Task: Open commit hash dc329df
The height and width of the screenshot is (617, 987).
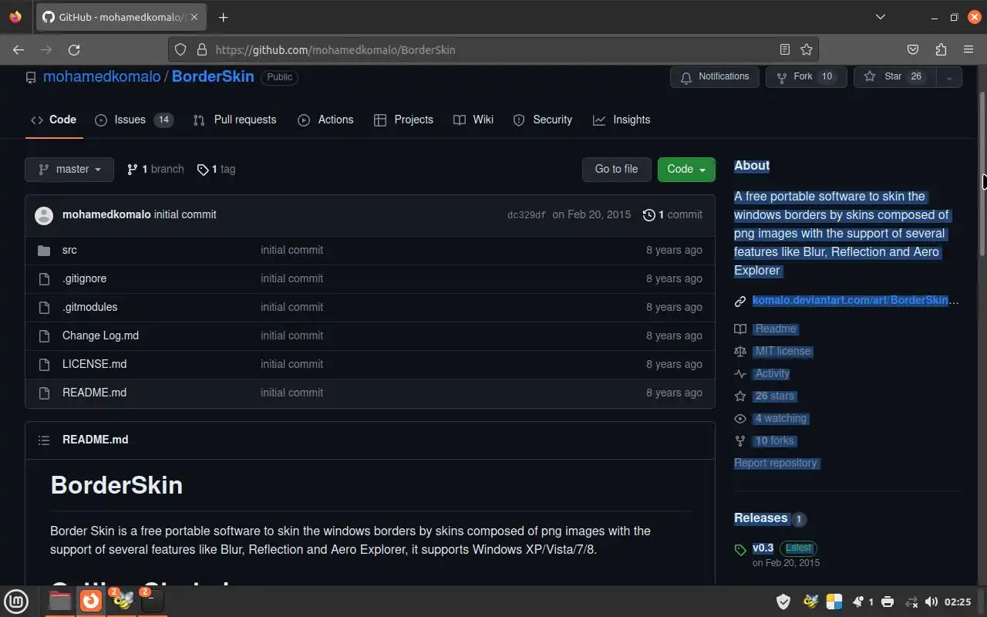Action: click(527, 215)
